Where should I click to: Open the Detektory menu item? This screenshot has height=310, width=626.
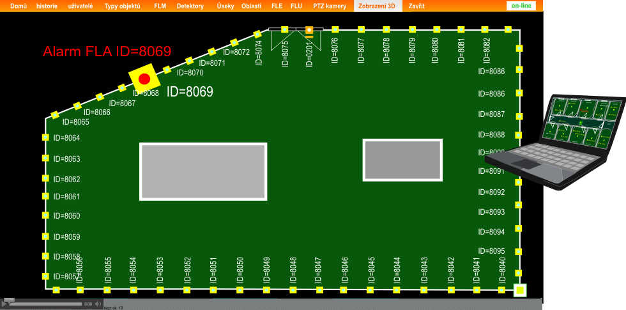point(190,6)
